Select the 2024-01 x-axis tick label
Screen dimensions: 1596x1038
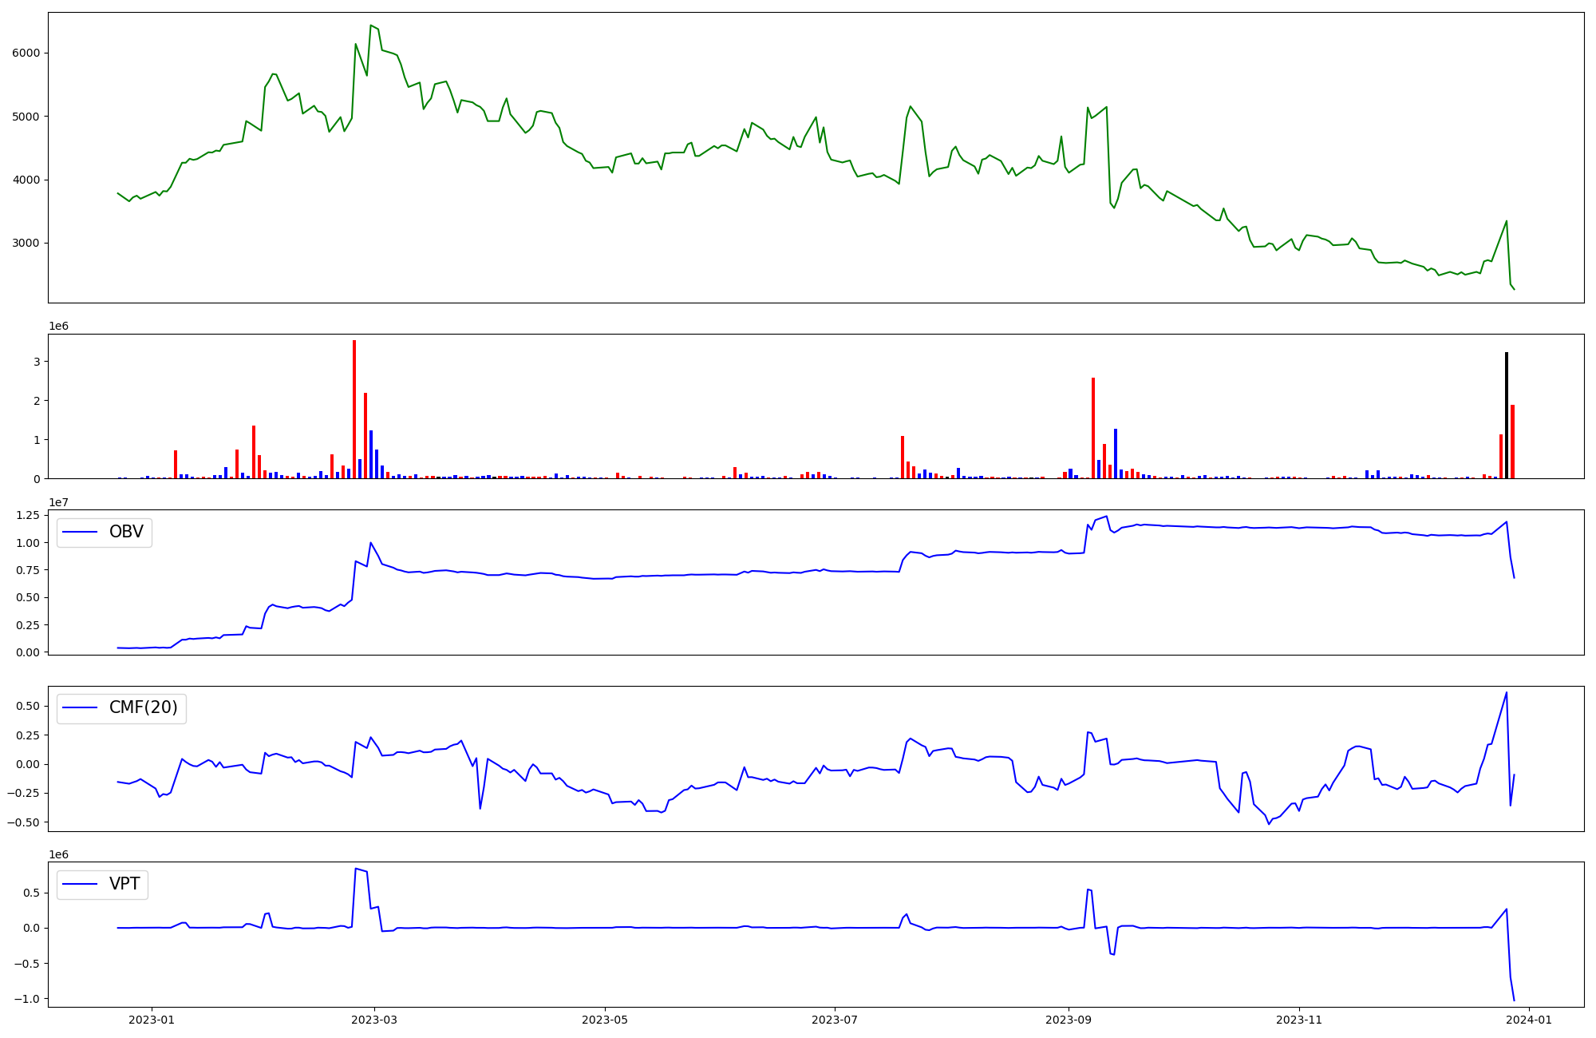1529,1019
